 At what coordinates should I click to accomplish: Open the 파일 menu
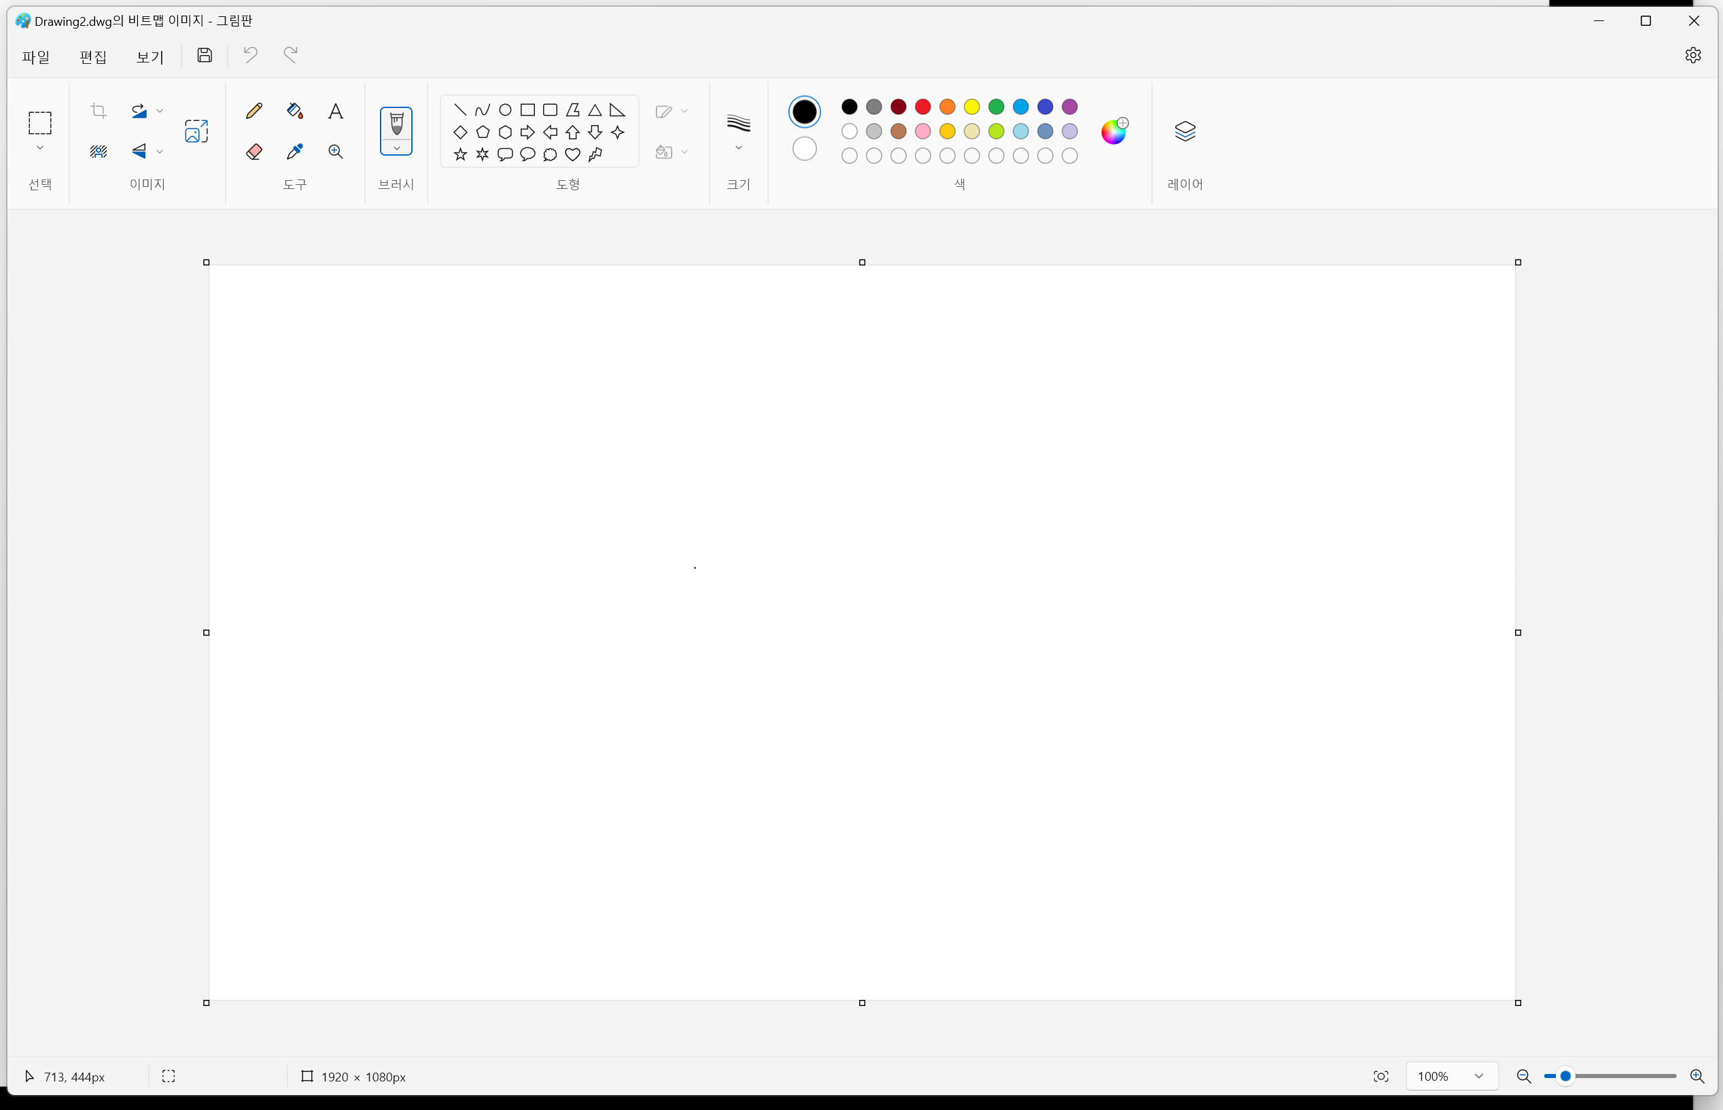[x=35, y=56]
